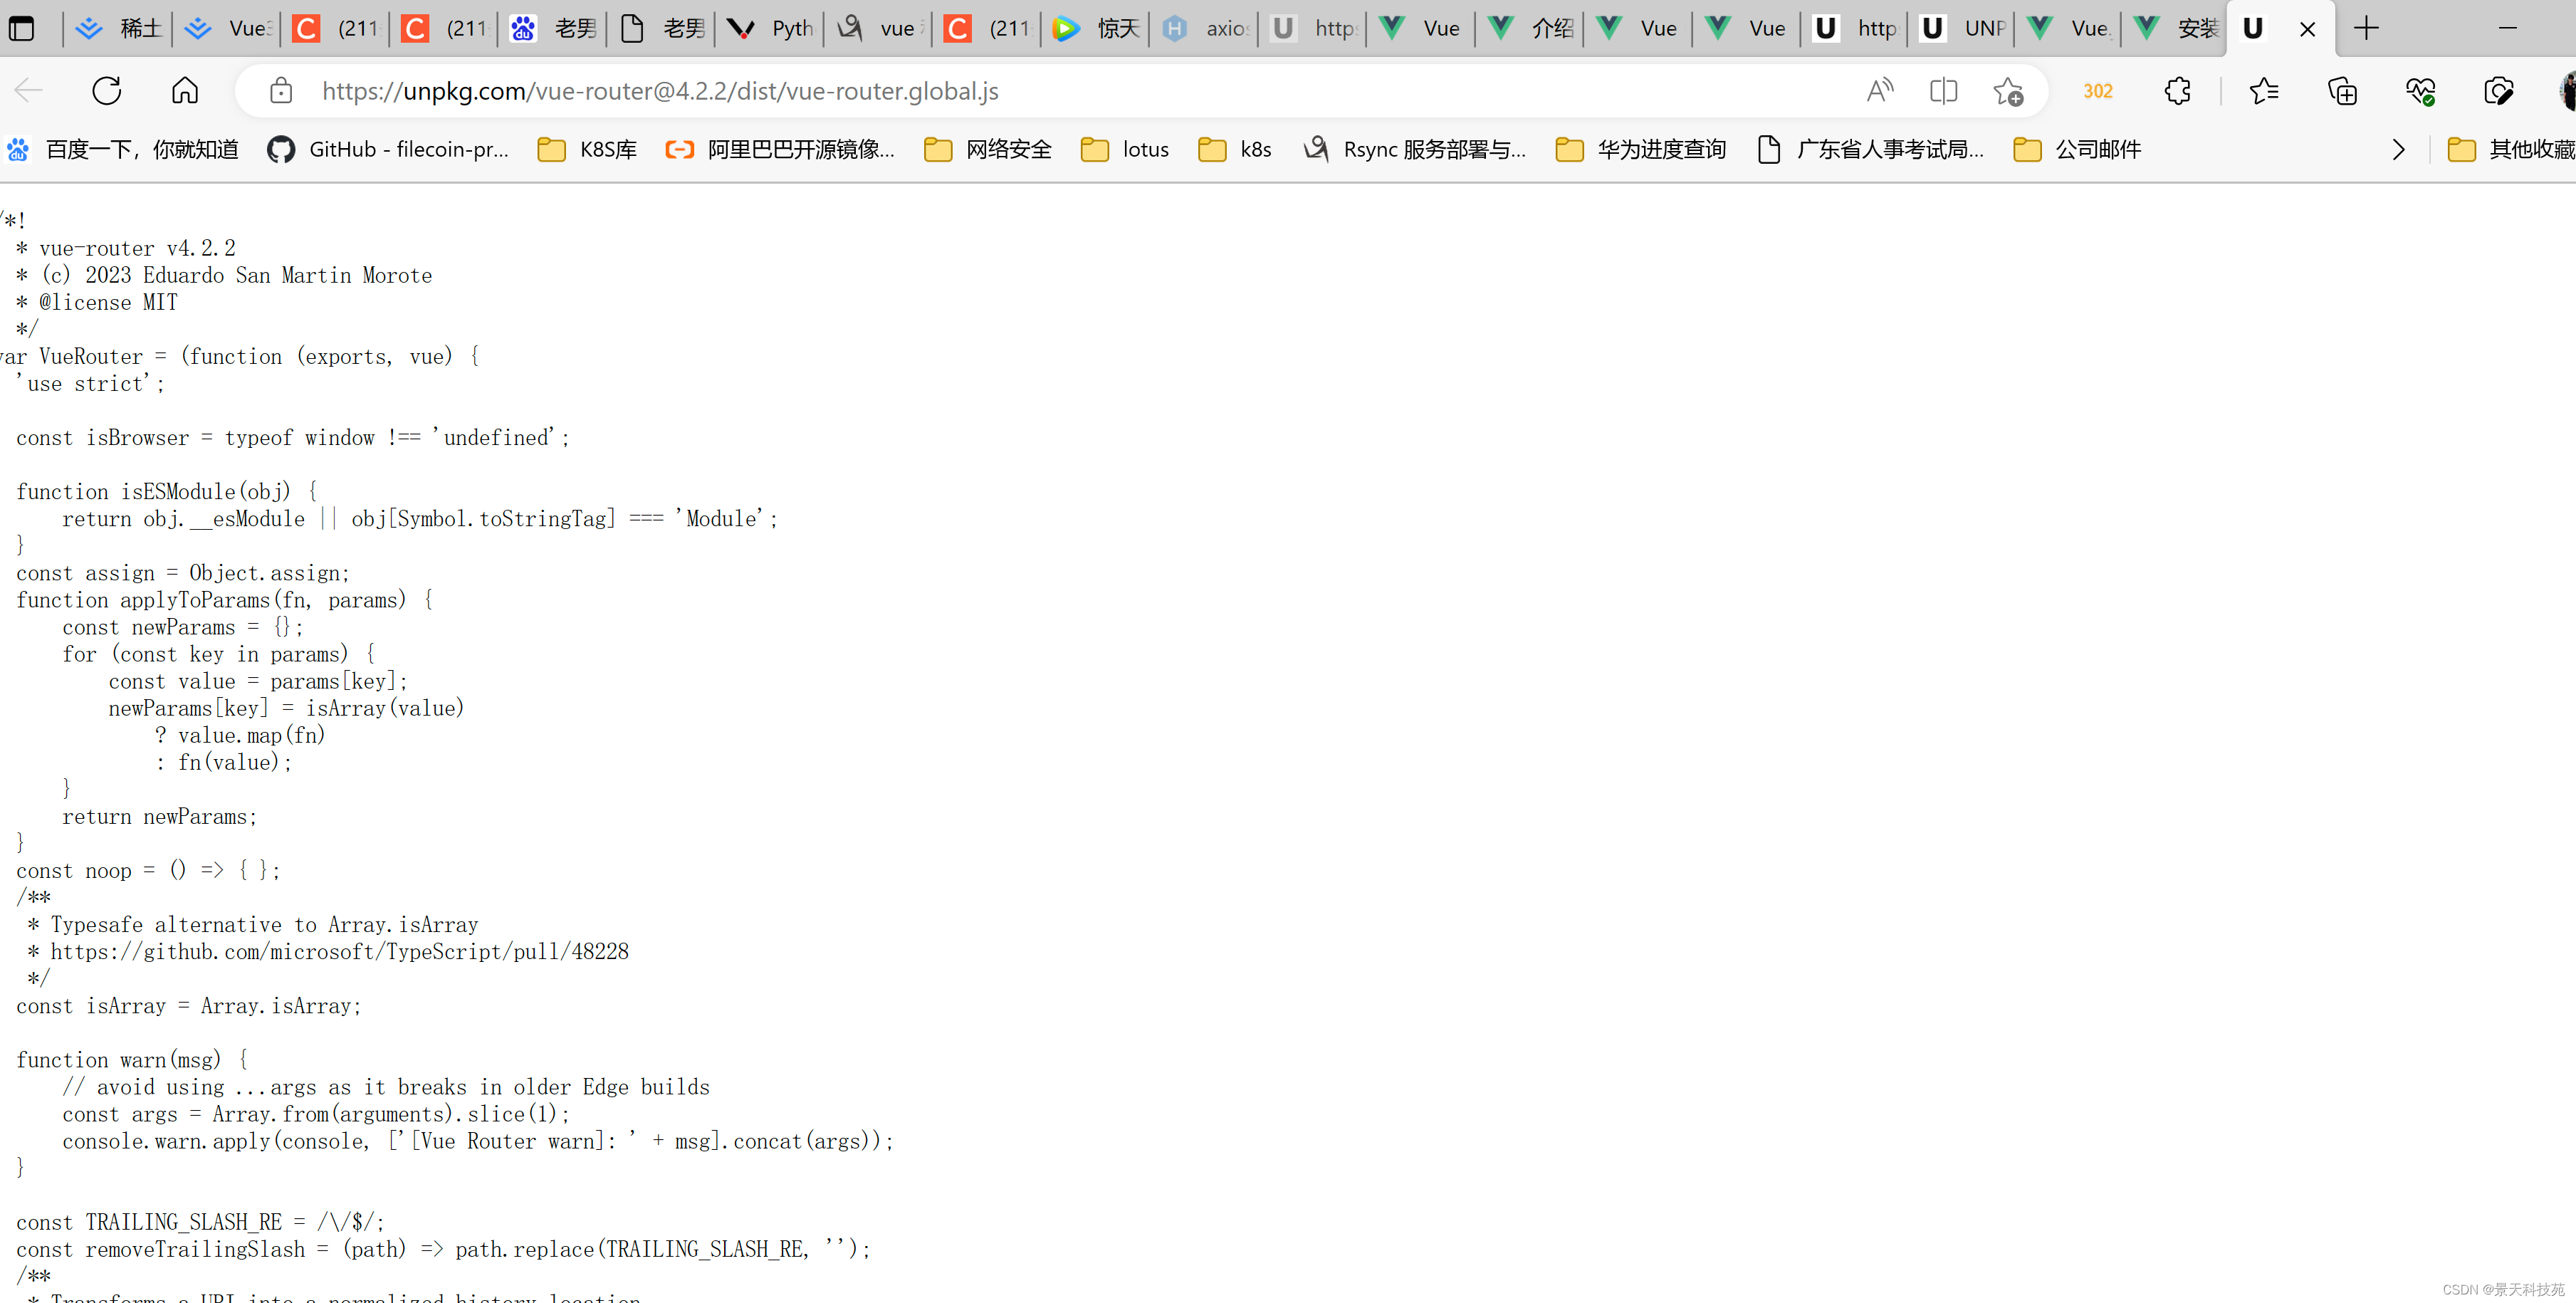This screenshot has width=2576, height=1303.
Task: Activate Read aloud icon
Action: click(1880, 91)
